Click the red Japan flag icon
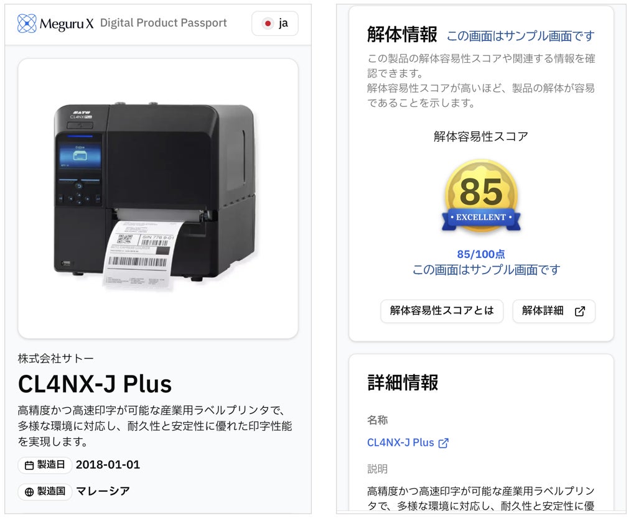Viewport: 631px width, 521px height. coord(267,24)
